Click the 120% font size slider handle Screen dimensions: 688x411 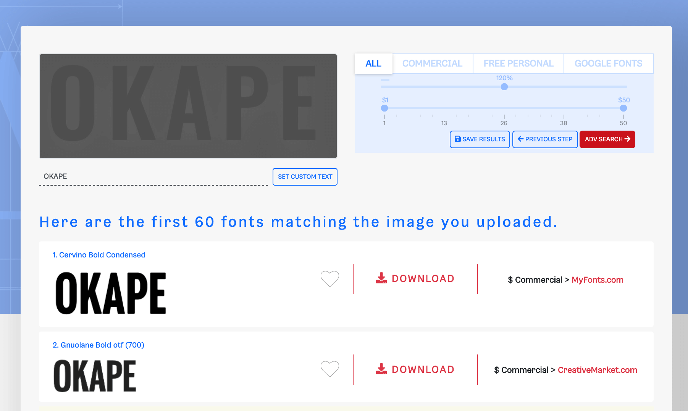[504, 87]
